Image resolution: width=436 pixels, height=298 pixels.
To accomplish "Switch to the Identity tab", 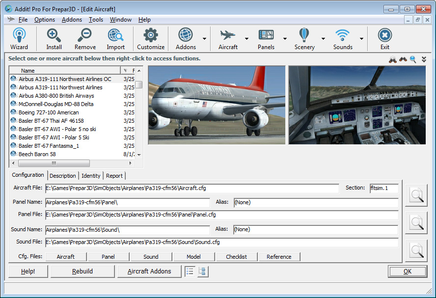I will coord(91,176).
